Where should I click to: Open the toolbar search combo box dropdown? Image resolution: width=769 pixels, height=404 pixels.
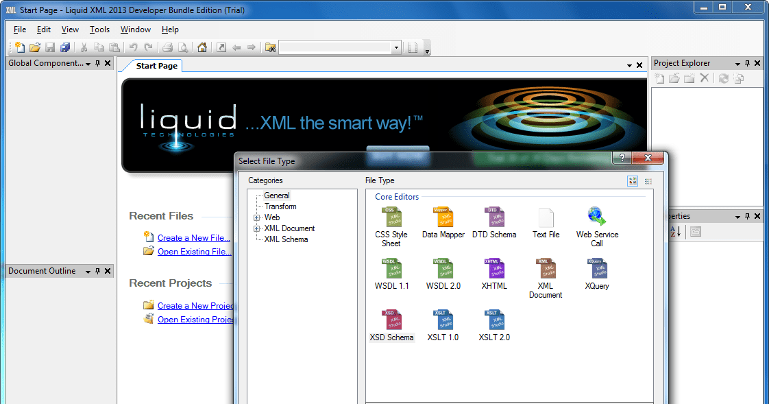pyautogui.click(x=396, y=47)
